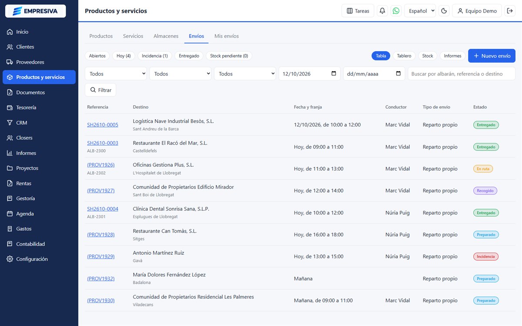Click the Gestoría icon in sidebar

point(10,199)
